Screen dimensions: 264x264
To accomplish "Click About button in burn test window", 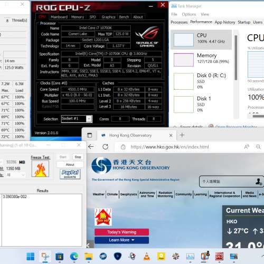I will (x=70, y=165).
